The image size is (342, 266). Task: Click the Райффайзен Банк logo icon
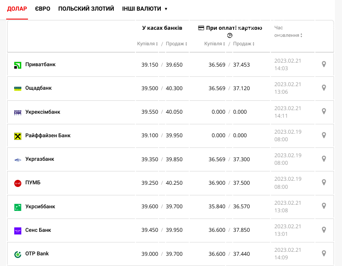point(18,136)
